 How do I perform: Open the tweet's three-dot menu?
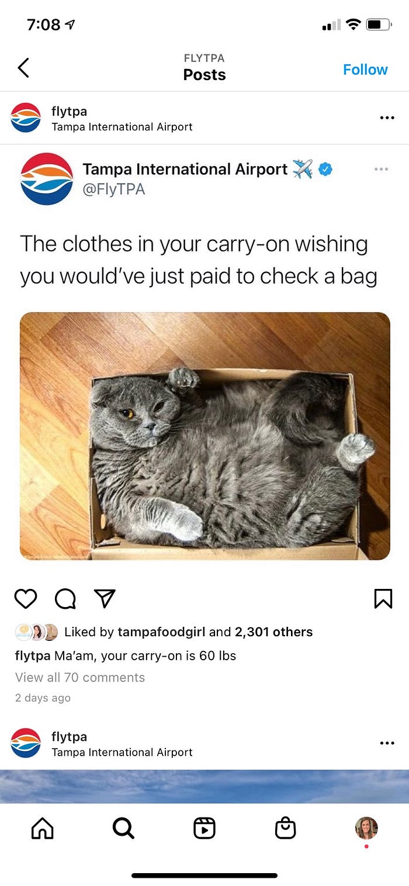[x=381, y=169]
